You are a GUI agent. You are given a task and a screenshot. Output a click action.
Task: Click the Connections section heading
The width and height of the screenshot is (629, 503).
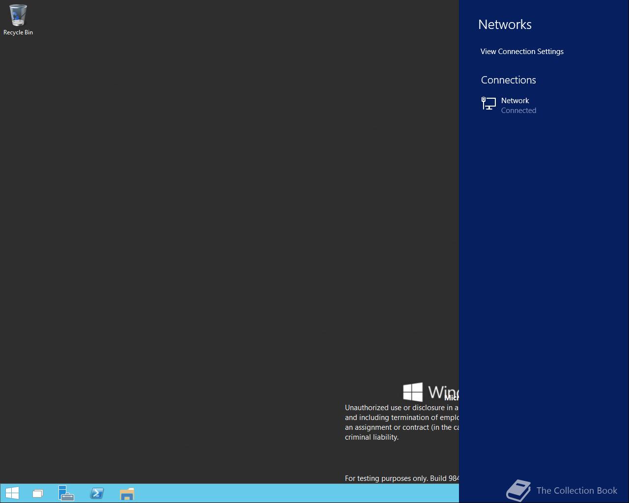508,80
